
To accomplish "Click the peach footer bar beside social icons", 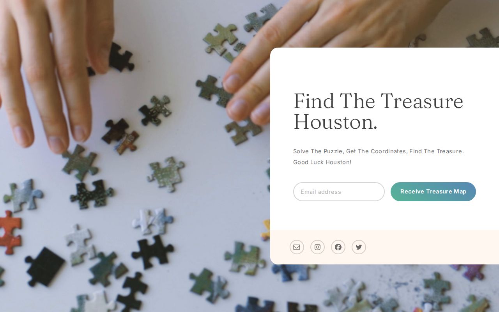I will pos(429,247).
